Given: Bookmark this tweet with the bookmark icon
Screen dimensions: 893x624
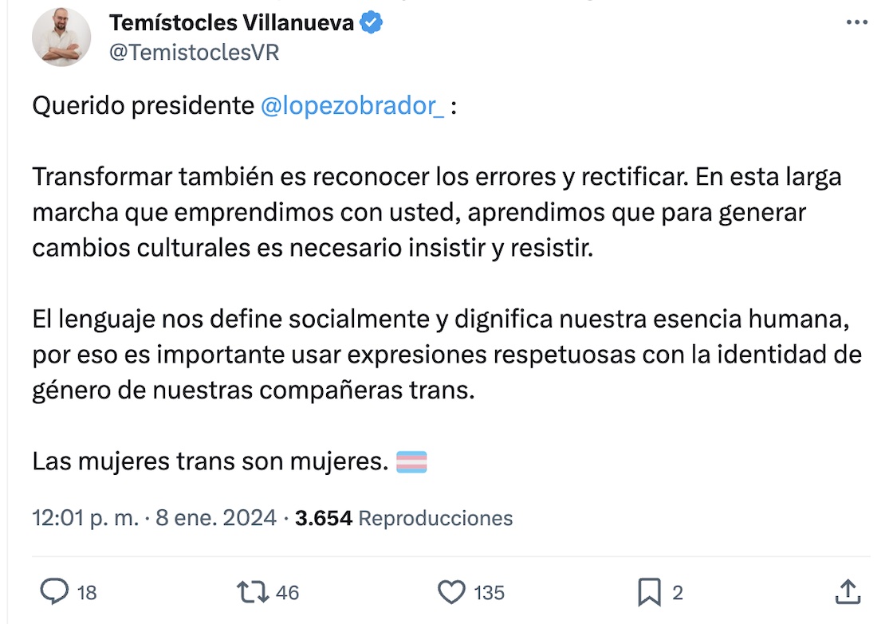Looking at the screenshot, I should tap(649, 592).
